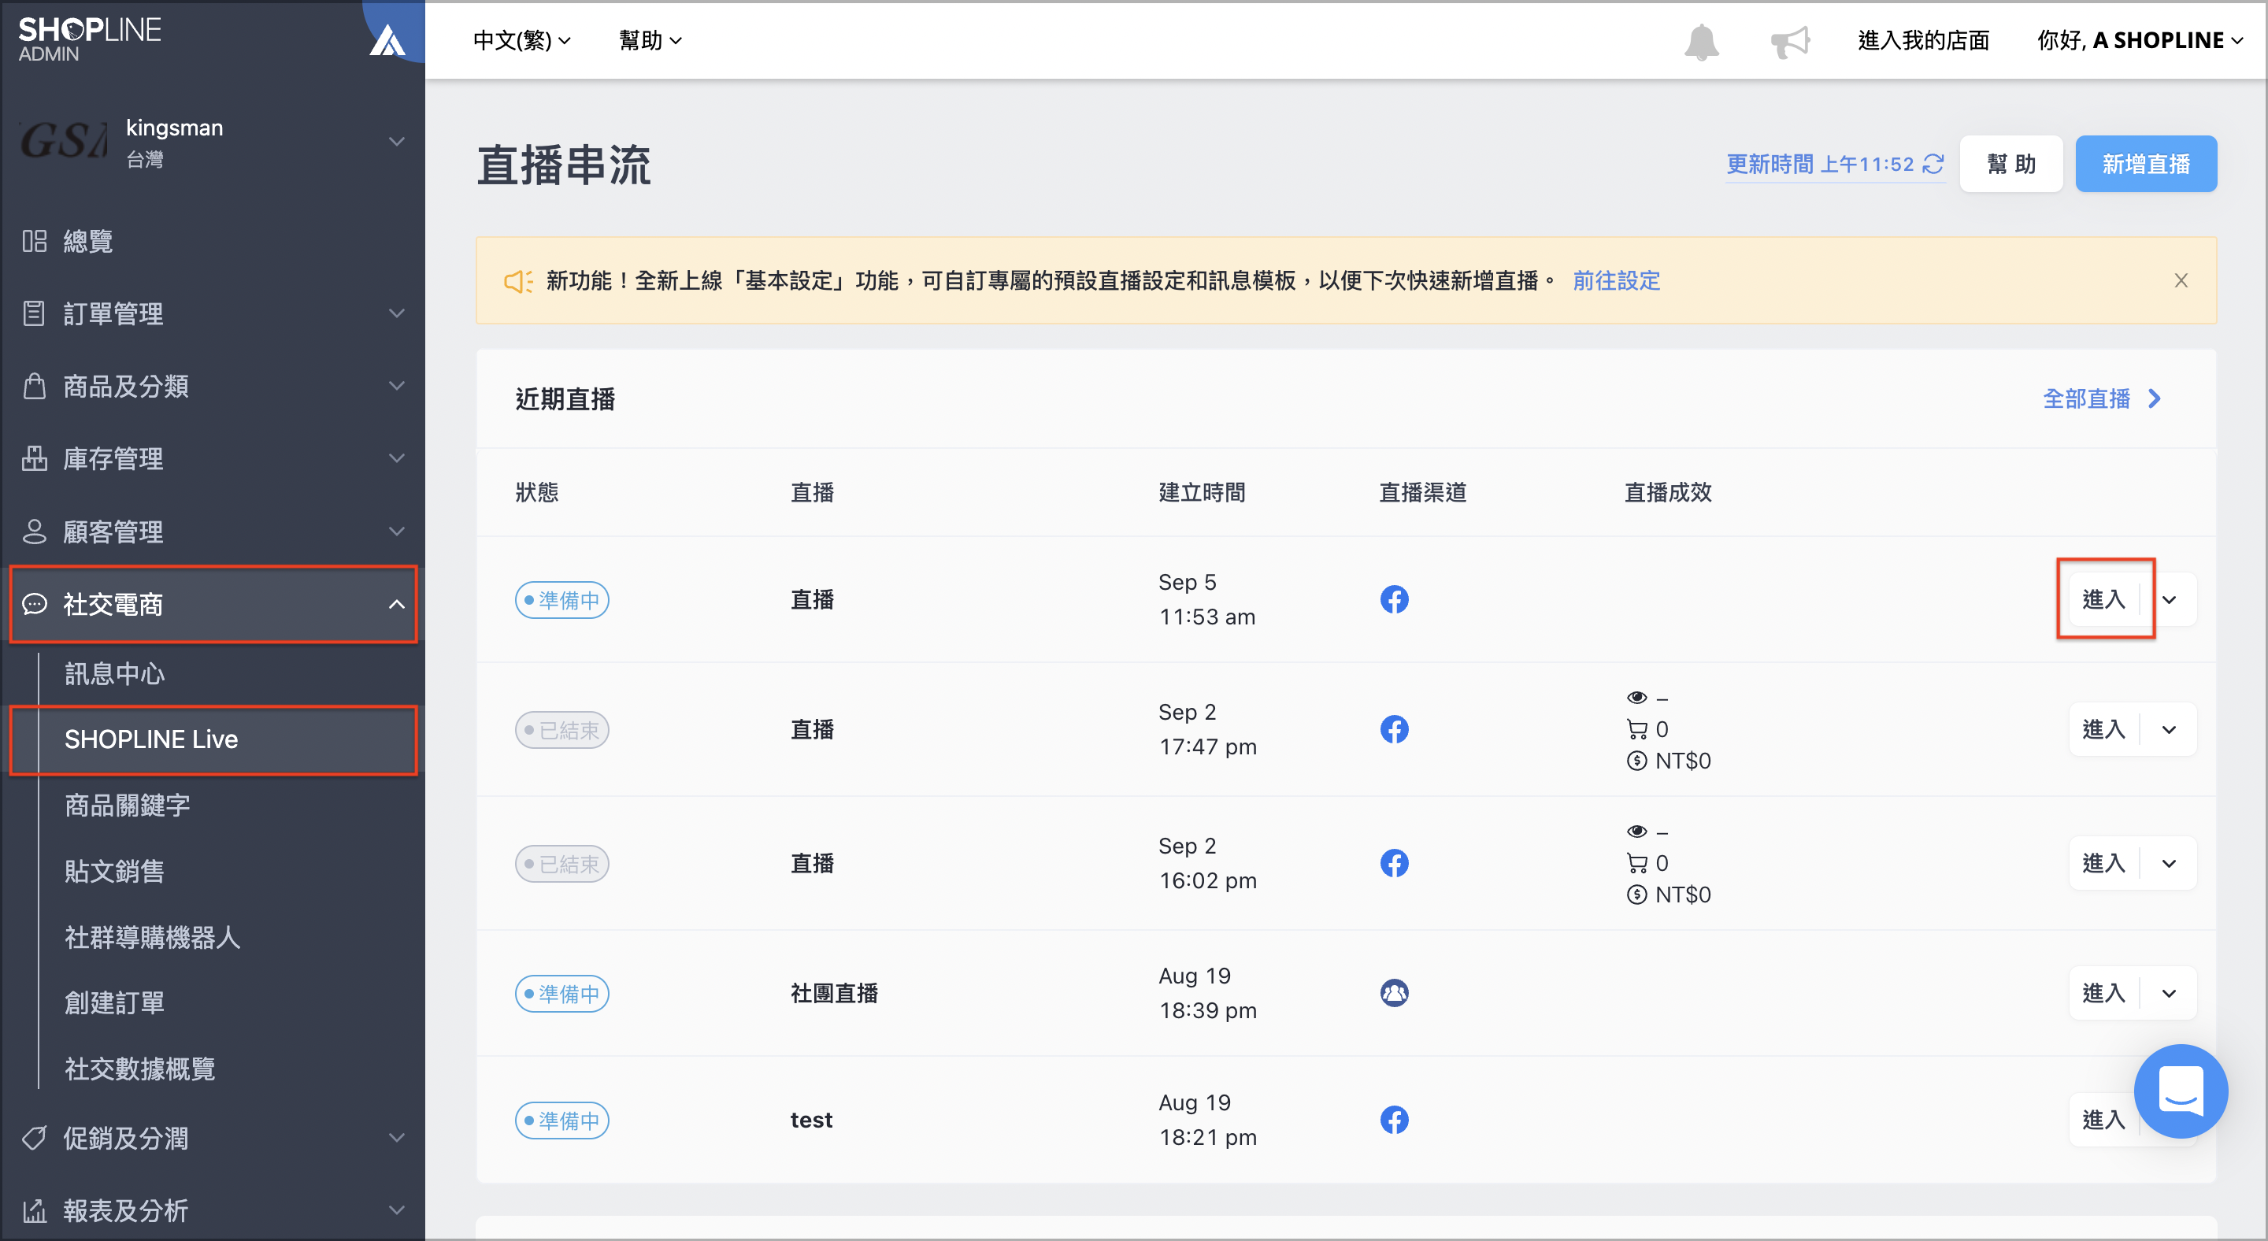Click the SHOPLINE ADMIN logo

coord(89,39)
